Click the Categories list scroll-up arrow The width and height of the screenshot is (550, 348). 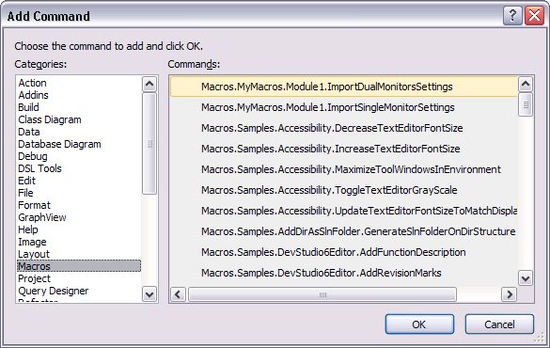pos(149,84)
